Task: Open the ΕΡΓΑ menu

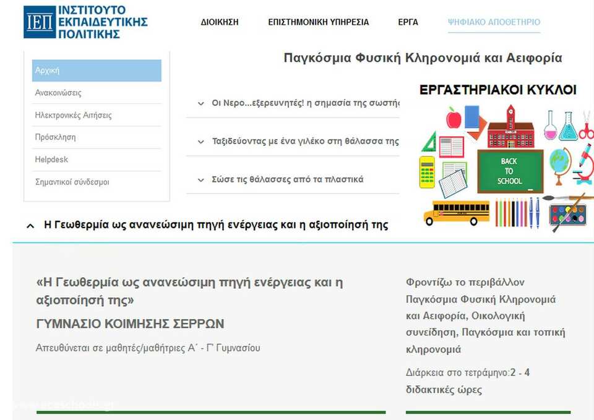Action: (408, 22)
